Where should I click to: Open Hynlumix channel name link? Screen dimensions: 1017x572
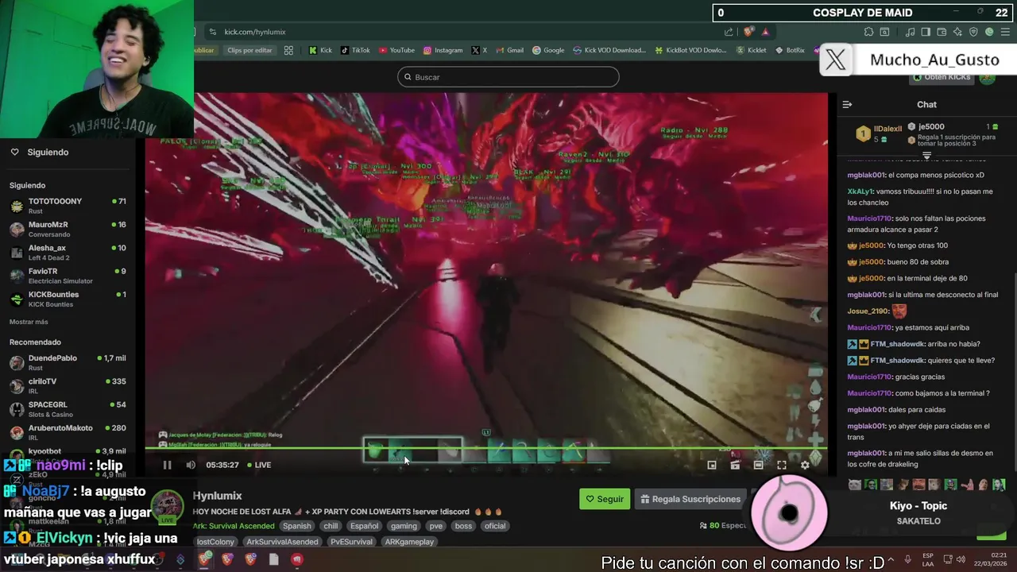click(x=217, y=496)
